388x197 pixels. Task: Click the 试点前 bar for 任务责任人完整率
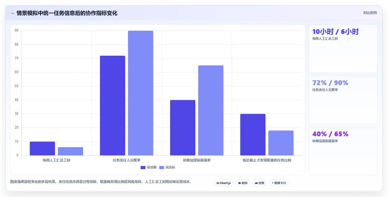113,106
